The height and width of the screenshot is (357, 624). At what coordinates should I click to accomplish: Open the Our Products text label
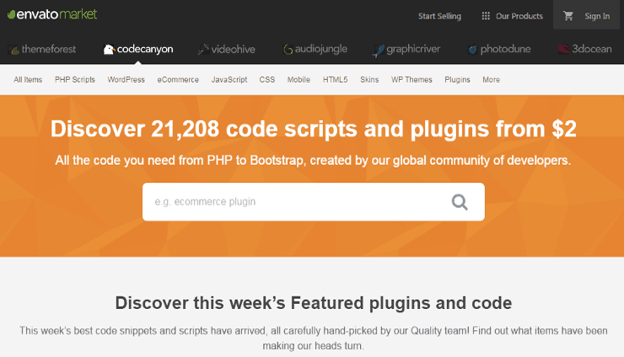519,16
